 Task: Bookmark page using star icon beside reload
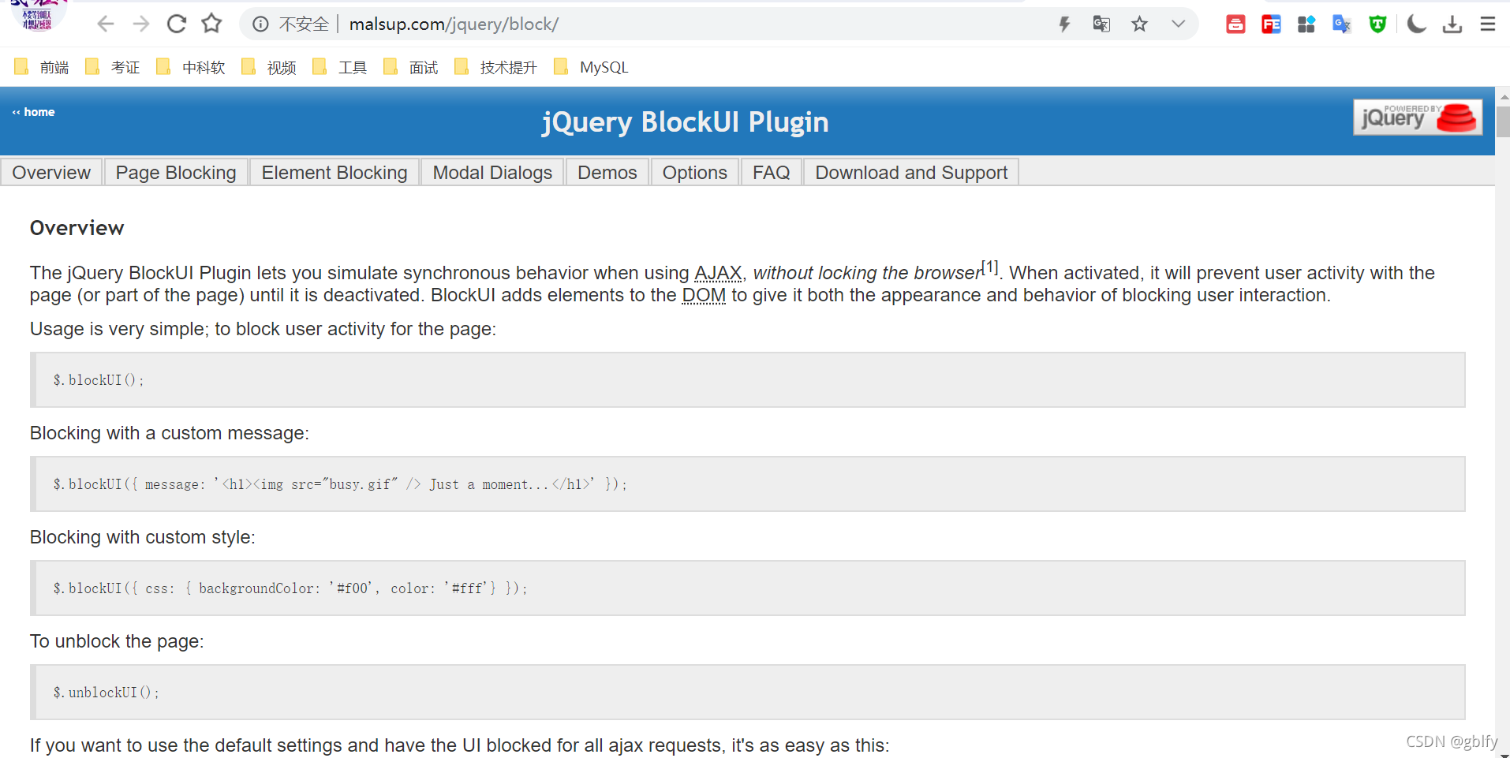(x=211, y=24)
